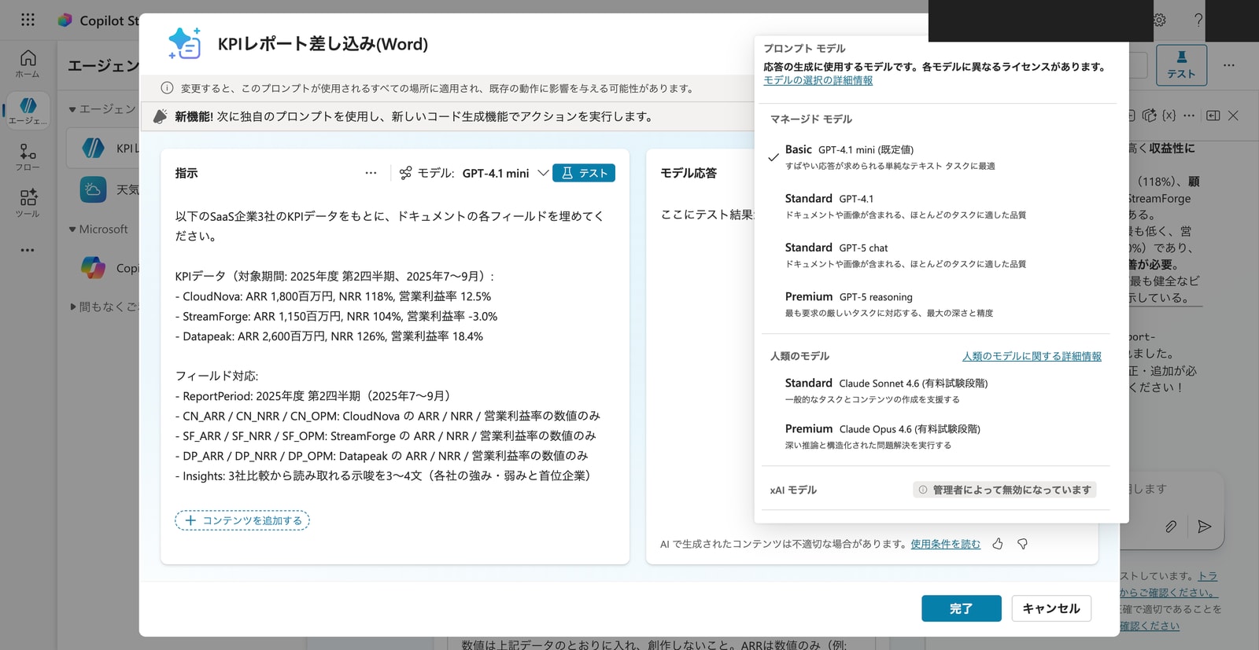Image resolution: width=1259 pixels, height=650 pixels.
Task: Send the chat message with arrow icon
Action: click(1204, 527)
